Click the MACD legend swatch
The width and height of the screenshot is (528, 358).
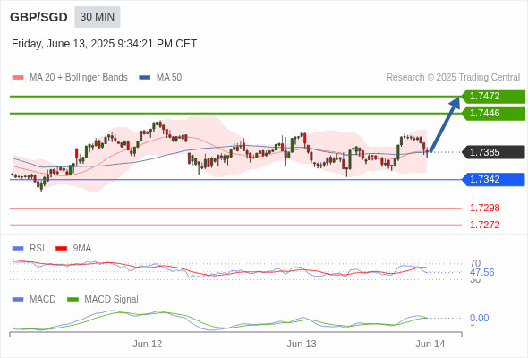(18, 300)
